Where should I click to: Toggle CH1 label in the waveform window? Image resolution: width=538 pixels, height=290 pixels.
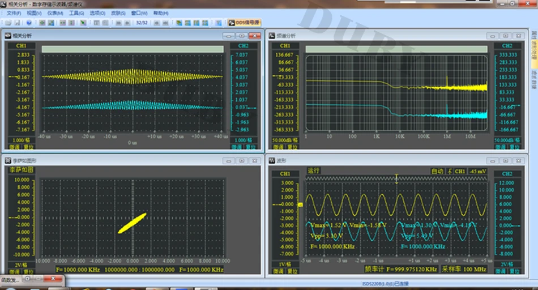(x=285, y=174)
